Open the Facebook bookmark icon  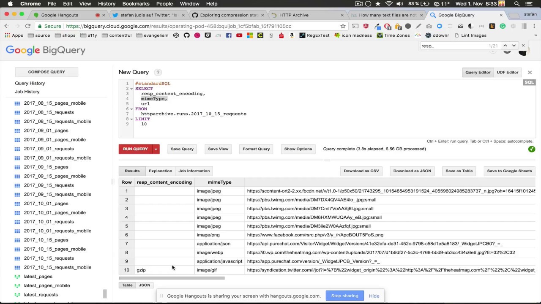click(229, 35)
